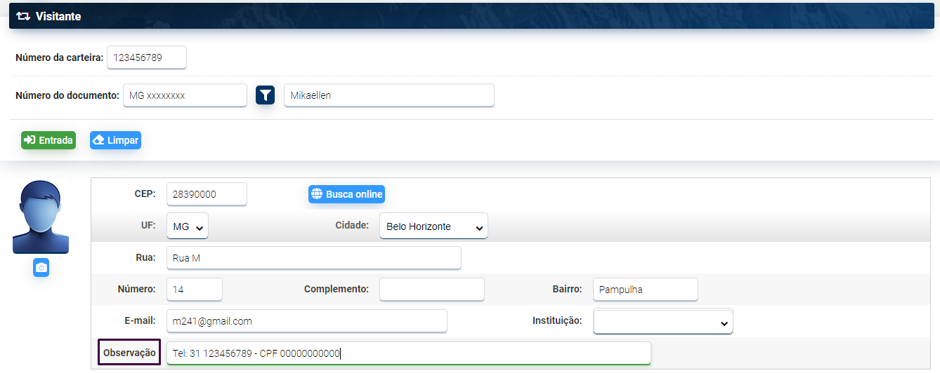Click the camera icon under avatar
This screenshot has height=373, width=940.
coord(41,268)
